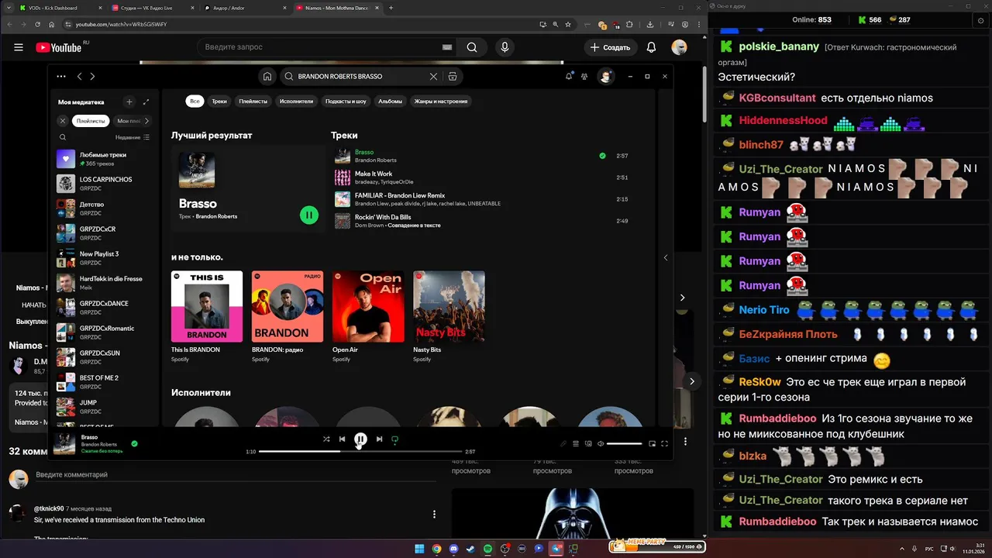Toggle shuffle in Spotify player
The width and height of the screenshot is (992, 558).
click(x=326, y=439)
